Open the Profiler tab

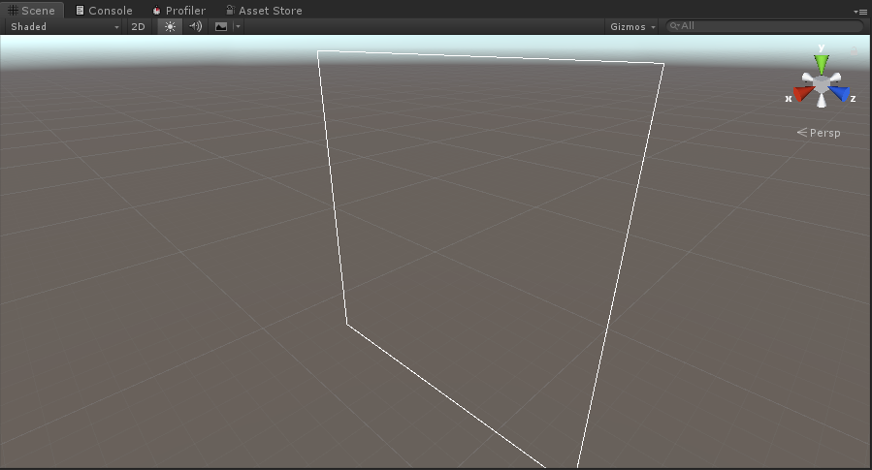179,10
